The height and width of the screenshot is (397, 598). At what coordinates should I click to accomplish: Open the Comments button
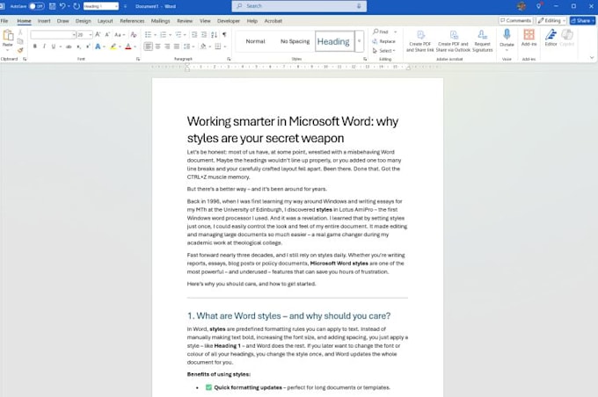point(515,20)
